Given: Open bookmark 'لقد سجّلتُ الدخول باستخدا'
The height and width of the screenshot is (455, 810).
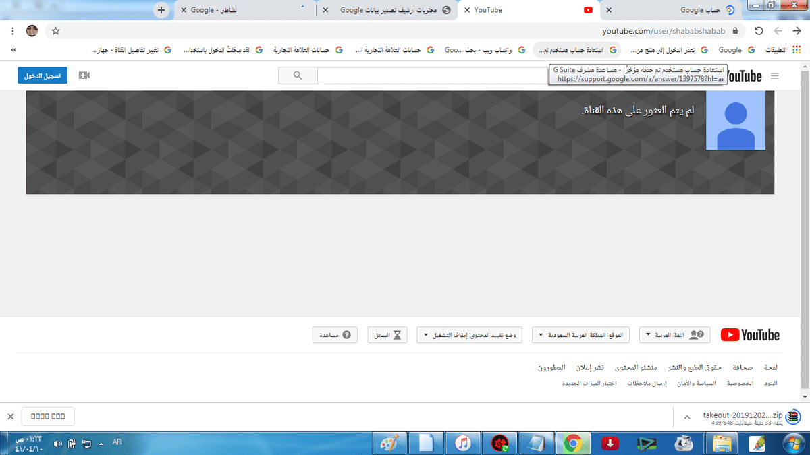Looking at the screenshot, I should tap(223, 50).
